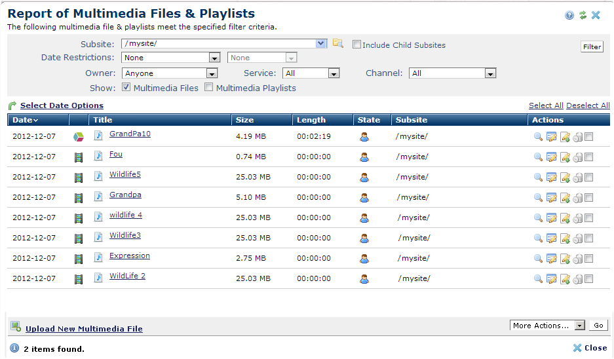The width and height of the screenshot is (614, 359).
Task: Click the Size column header
Action: tap(244, 120)
